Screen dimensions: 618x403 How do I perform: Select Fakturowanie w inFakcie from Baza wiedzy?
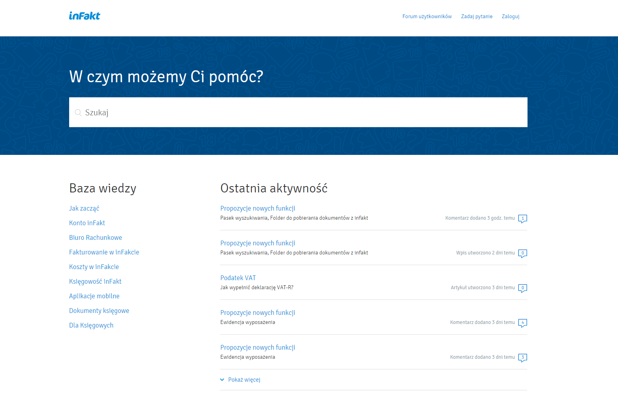click(x=104, y=252)
